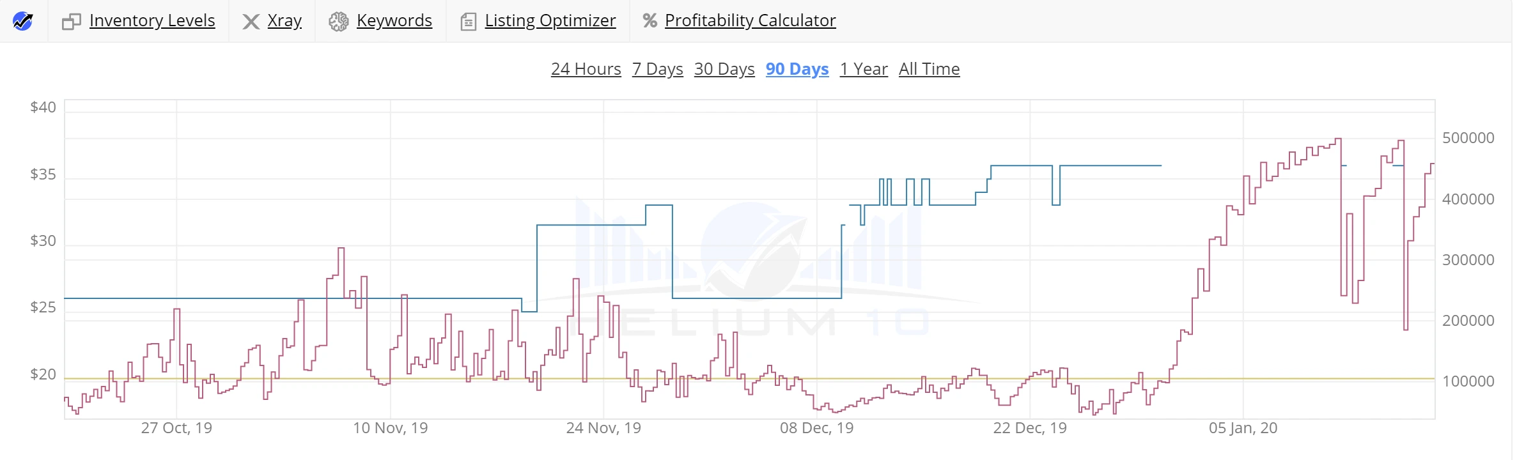Image resolution: width=1517 pixels, height=460 pixels.
Task: Click the document icon beside Listing Optimizer
Action: pos(468,22)
